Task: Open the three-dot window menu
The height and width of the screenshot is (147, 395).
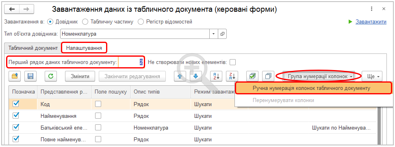Action: coord(372,9)
